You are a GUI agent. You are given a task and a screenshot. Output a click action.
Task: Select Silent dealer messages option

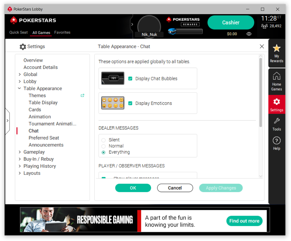click(x=104, y=140)
